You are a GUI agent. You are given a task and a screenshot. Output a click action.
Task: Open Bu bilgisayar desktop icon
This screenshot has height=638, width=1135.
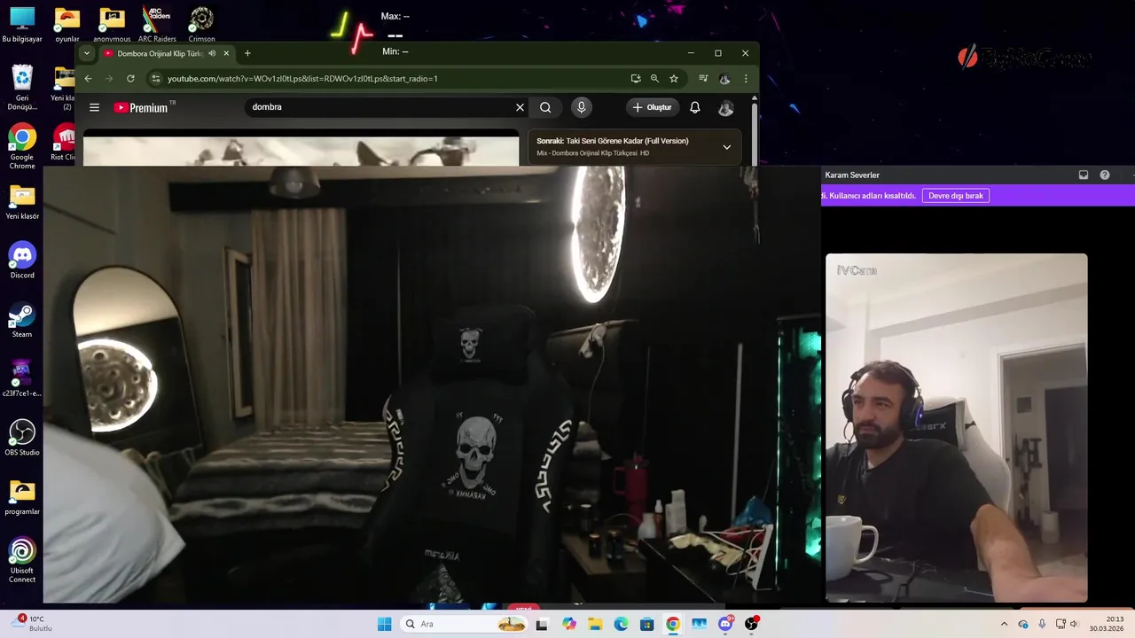[x=22, y=25]
